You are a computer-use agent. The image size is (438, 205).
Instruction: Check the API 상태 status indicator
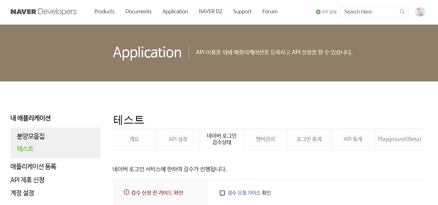[326, 11]
